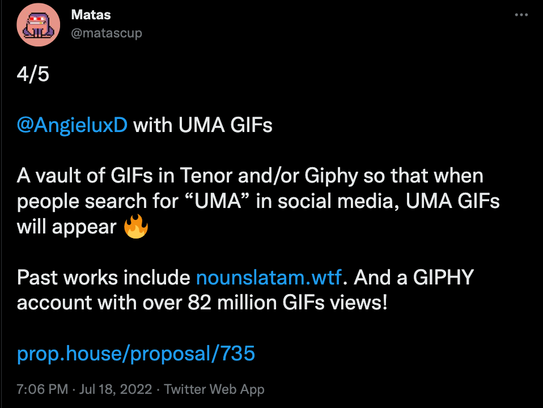Click the Twitter Web App source label
The height and width of the screenshot is (408, 543).
[x=214, y=389]
